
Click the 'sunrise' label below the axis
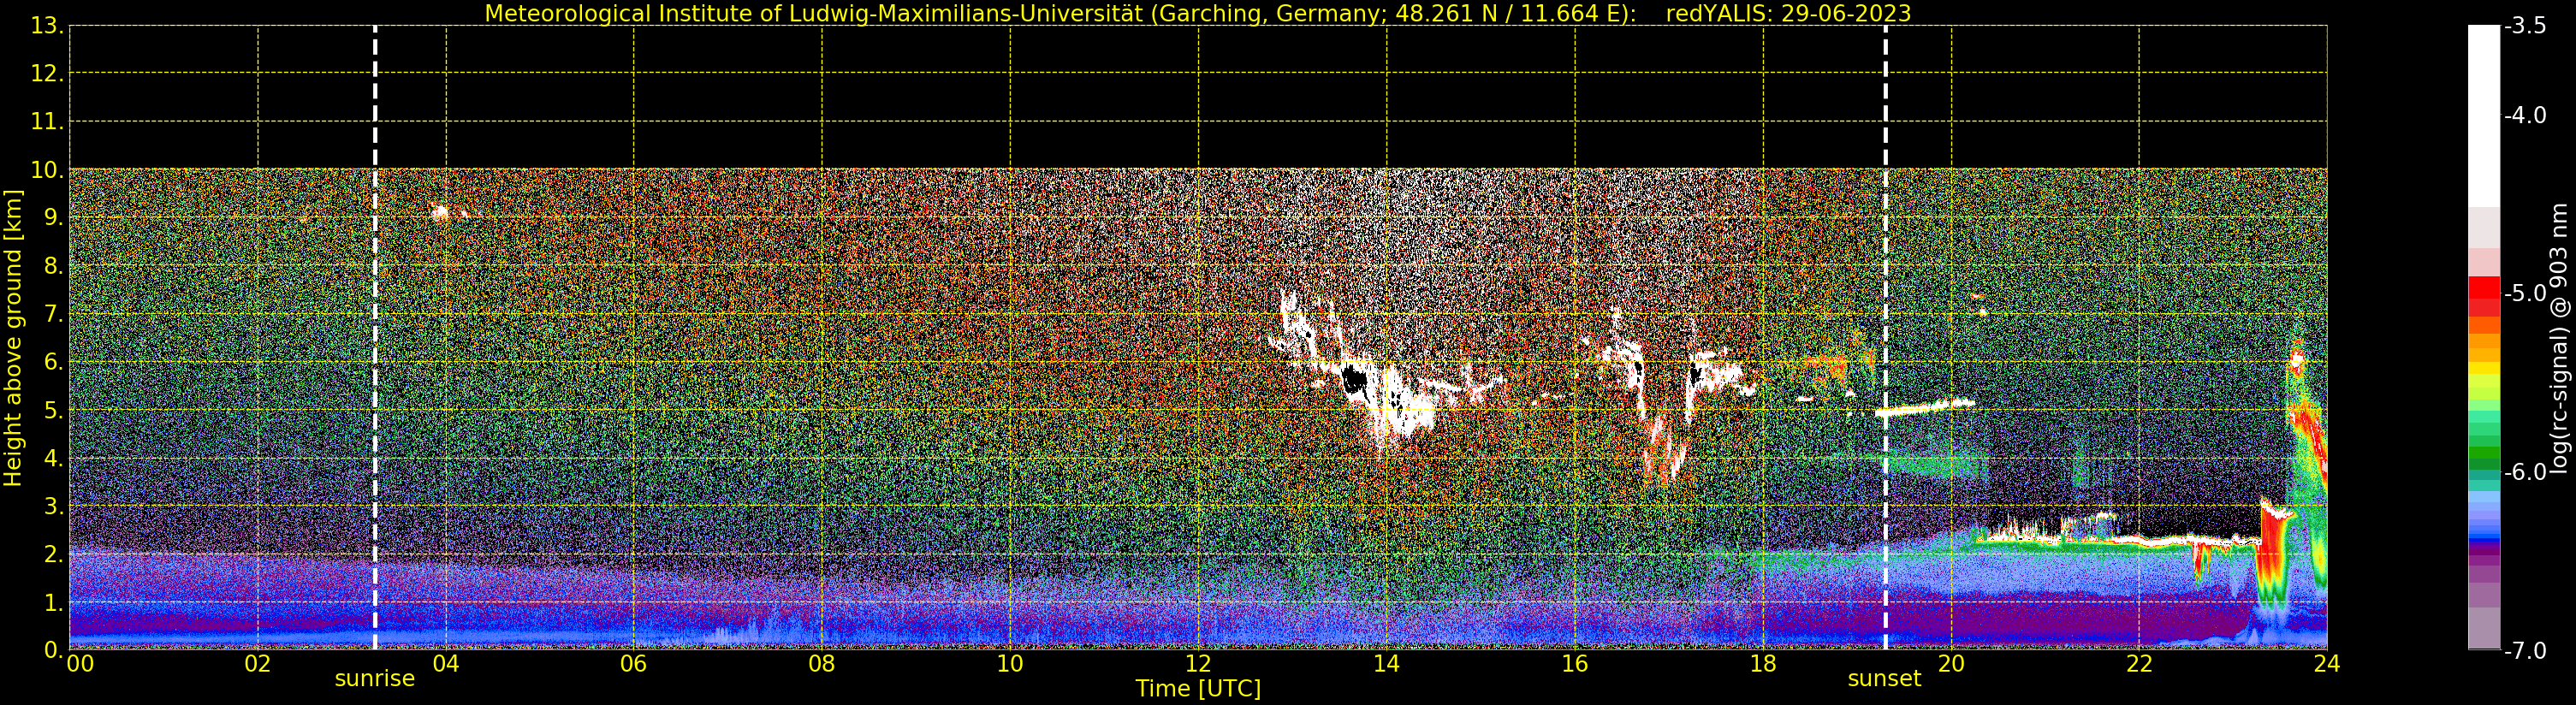coord(375,679)
